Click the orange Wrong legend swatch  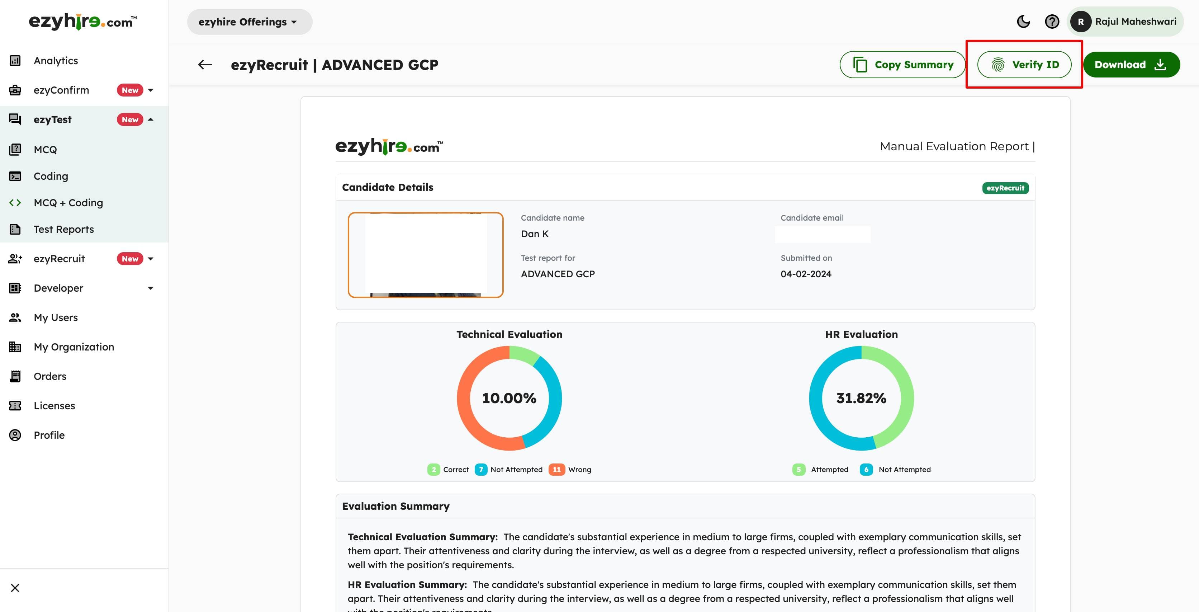coord(557,470)
